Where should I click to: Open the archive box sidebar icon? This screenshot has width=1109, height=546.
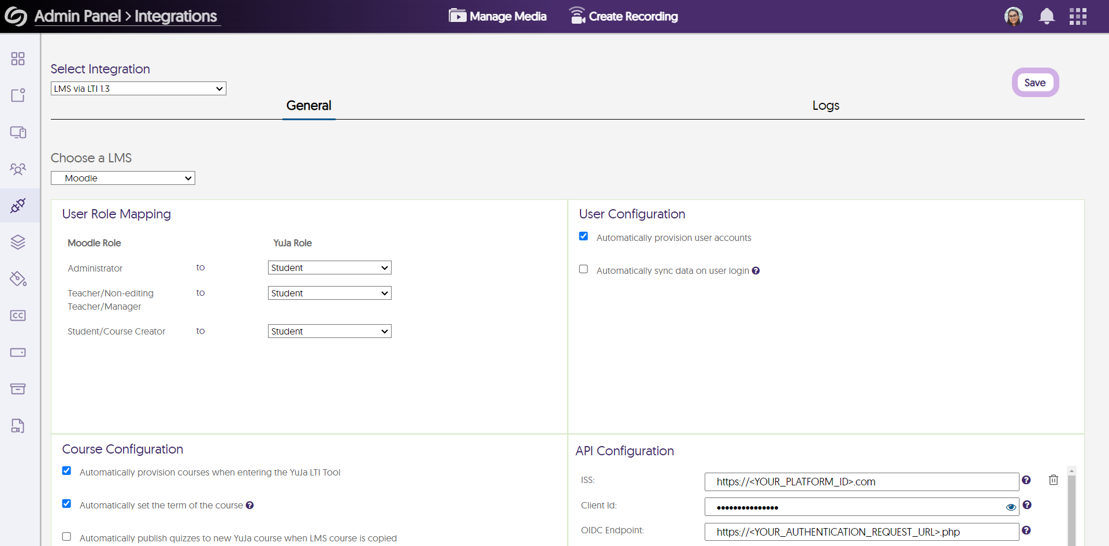18,389
